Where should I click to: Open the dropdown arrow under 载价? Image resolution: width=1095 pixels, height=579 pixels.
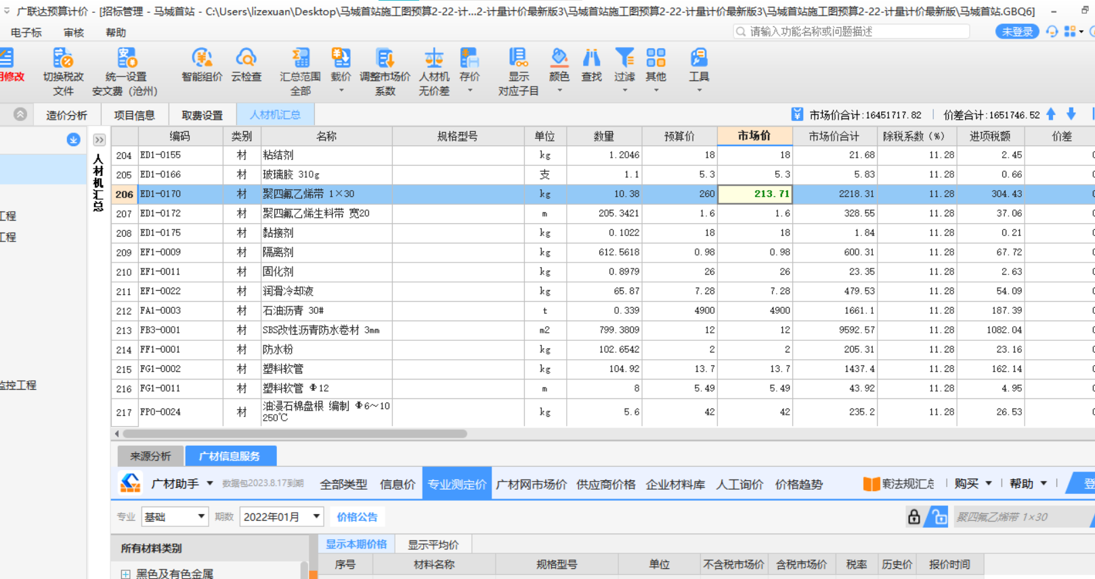click(x=341, y=90)
